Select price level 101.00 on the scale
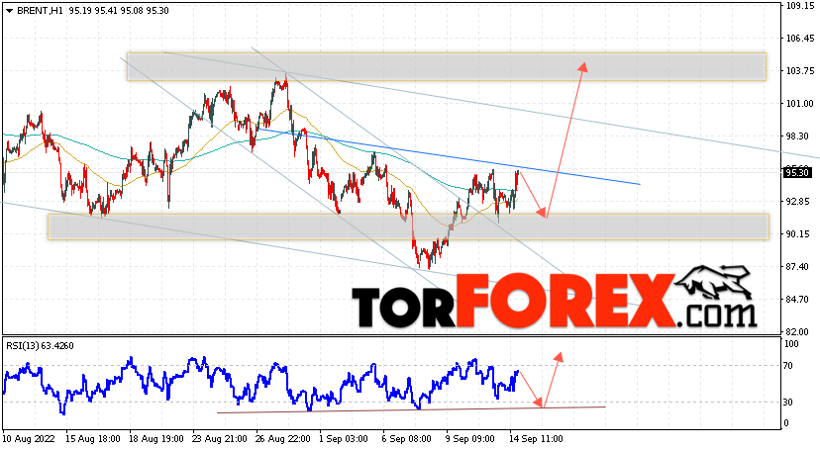 click(x=800, y=104)
